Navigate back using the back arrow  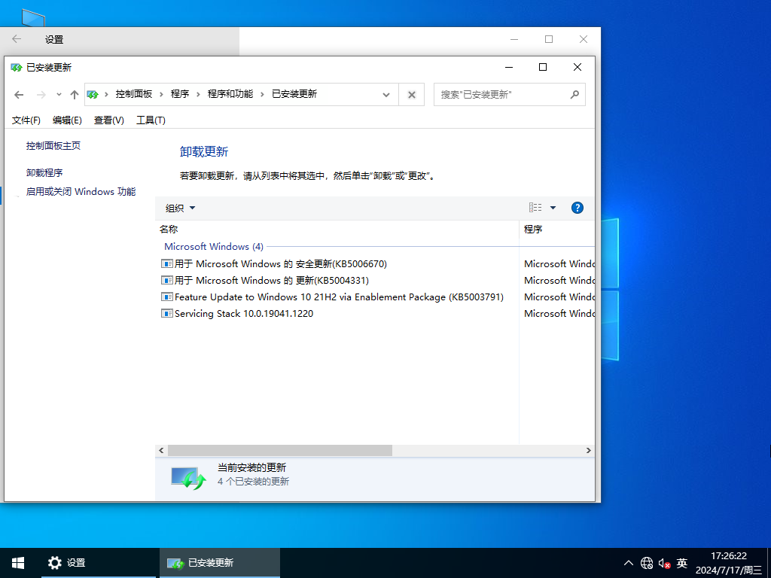pos(20,94)
